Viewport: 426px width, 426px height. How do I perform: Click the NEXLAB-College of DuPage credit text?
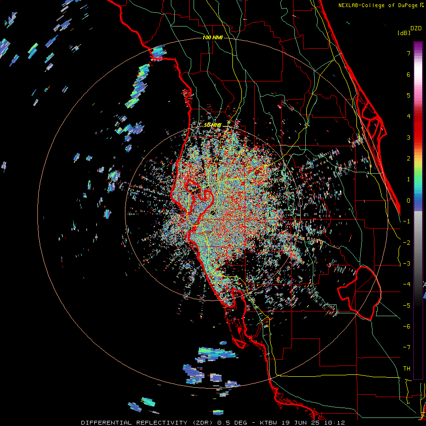(379, 5)
